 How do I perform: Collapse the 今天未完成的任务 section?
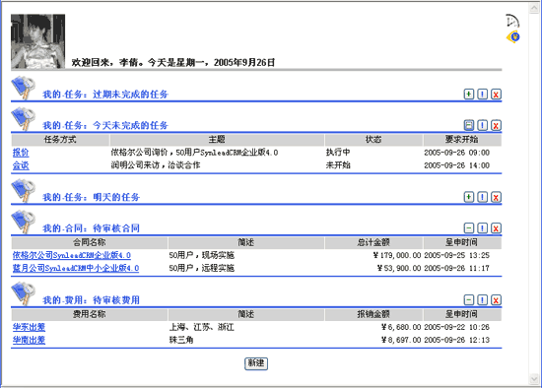(x=469, y=125)
